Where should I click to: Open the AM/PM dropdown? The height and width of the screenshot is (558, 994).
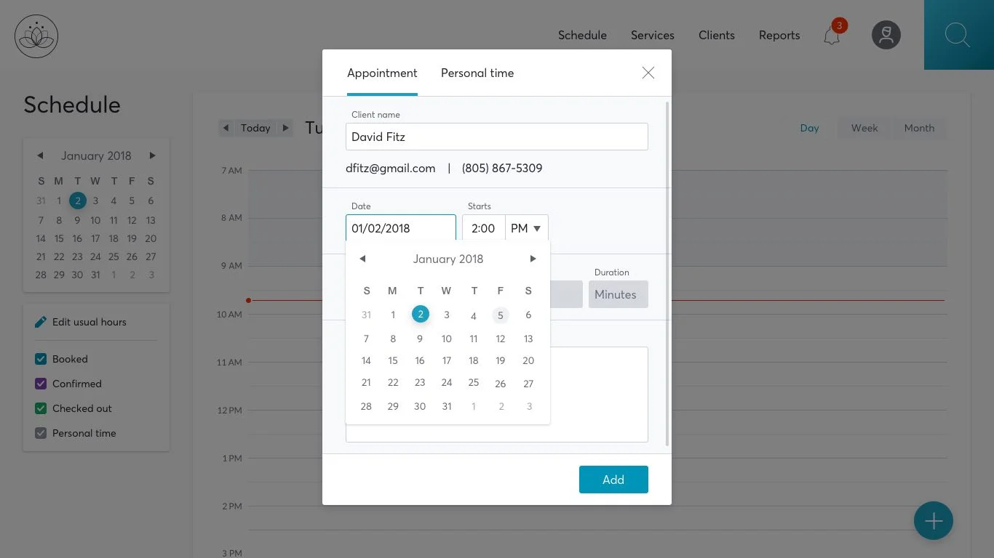point(527,228)
